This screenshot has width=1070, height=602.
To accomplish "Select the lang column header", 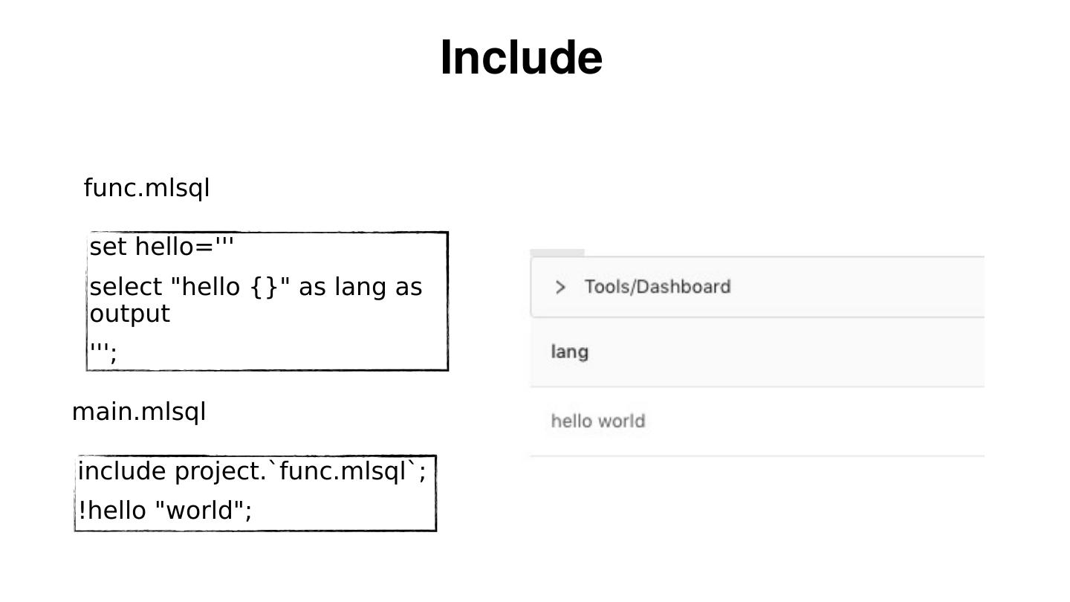I will click(570, 352).
